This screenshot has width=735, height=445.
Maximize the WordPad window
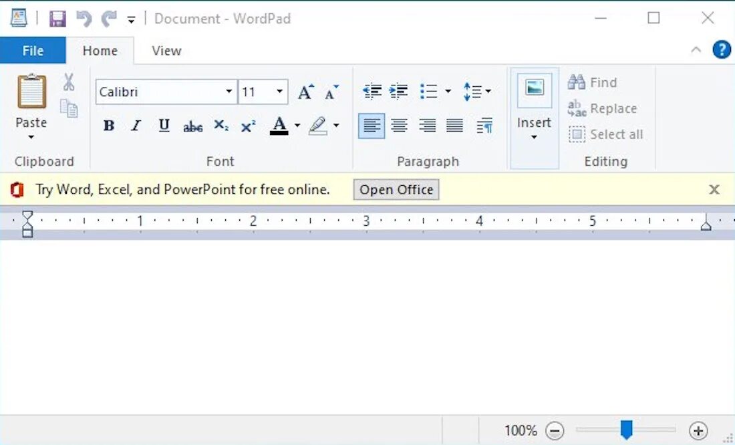[x=653, y=18]
